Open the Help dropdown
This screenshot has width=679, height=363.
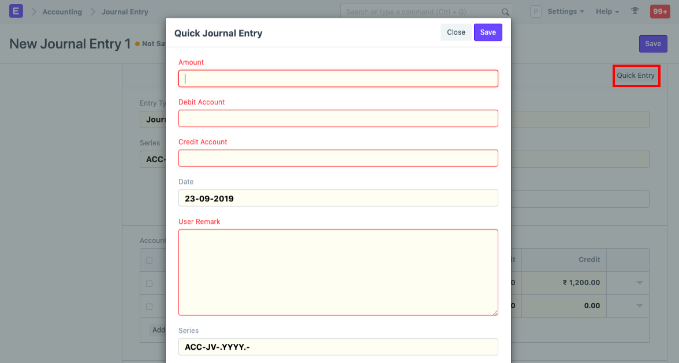(x=607, y=11)
